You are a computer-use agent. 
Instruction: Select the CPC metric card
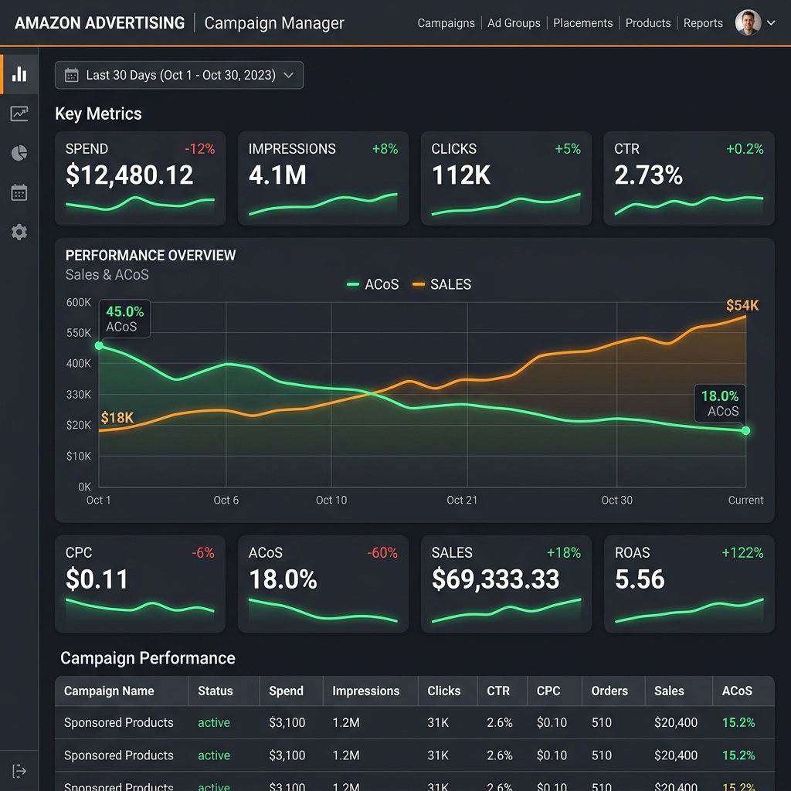point(141,584)
